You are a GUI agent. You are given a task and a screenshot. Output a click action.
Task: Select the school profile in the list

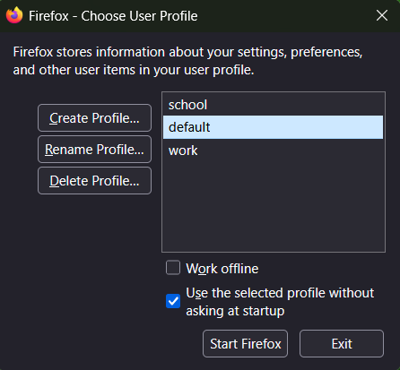point(273,105)
